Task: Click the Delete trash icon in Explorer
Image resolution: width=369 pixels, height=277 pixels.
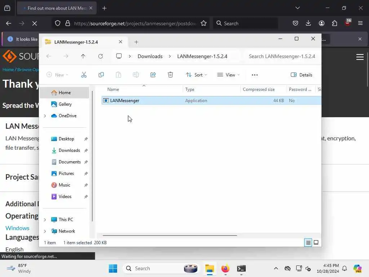Action: pos(170,75)
